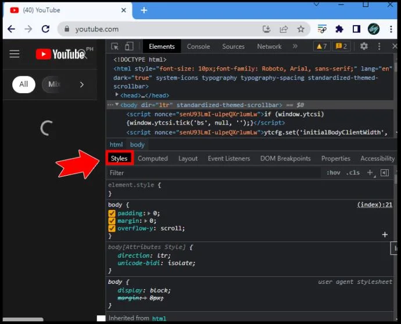
Task: Open a new browser tab
Action: tap(144, 10)
